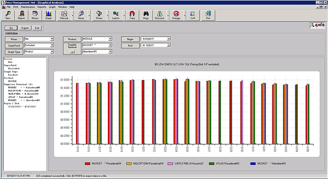328x179 pixels.
Task: Open the View toolbar icon
Action: [x=8, y=15]
